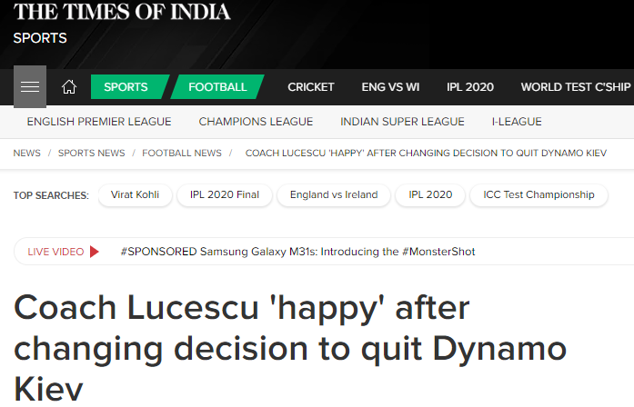Open the ENG VS WI menu item

point(390,87)
